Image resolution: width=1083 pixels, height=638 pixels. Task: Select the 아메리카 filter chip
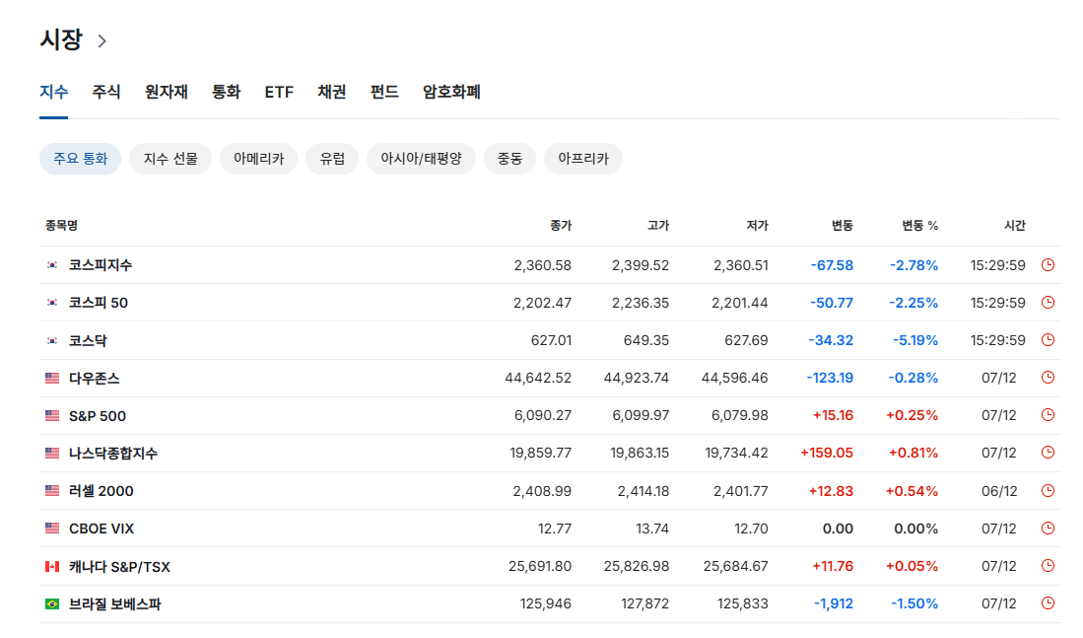(x=259, y=159)
